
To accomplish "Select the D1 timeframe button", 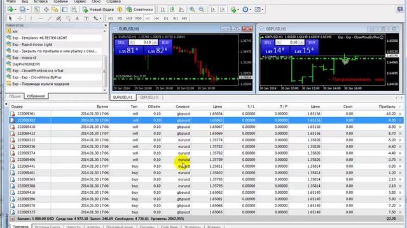I will (166, 18).
